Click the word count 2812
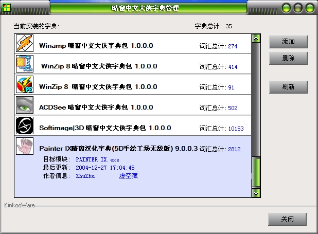The height and width of the screenshot is (234, 318). pyautogui.click(x=234, y=149)
